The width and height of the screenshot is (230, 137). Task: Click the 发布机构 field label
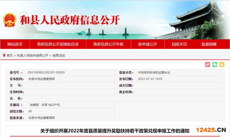[x=17, y=79]
